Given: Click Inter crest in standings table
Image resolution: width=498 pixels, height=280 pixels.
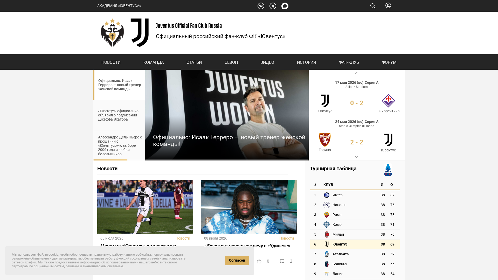Looking at the screenshot, I should [327, 195].
